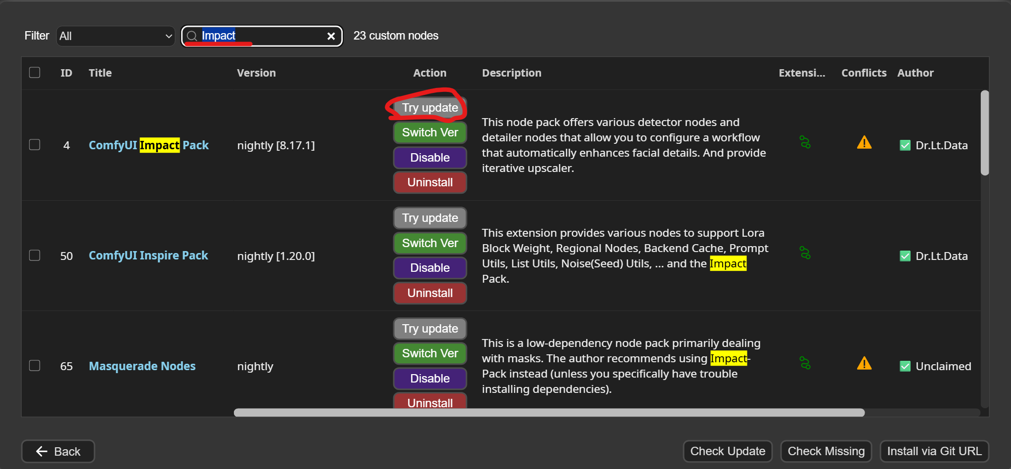1011x469 pixels.
Task: Click the Check Missing button
Action: tap(826, 451)
